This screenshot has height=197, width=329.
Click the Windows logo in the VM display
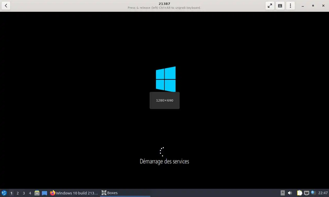click(166, 79)
